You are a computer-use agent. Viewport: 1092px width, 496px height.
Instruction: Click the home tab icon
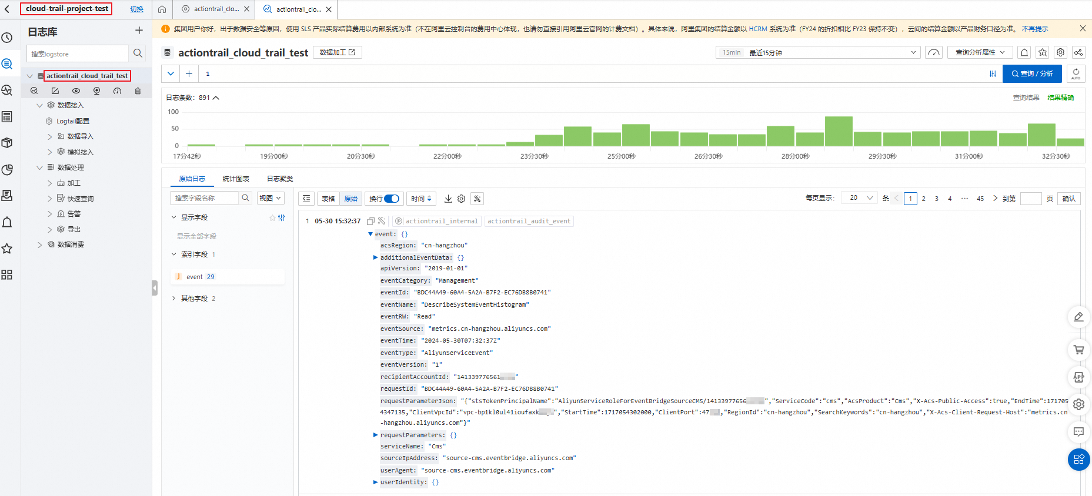click(x=162, y=9)
